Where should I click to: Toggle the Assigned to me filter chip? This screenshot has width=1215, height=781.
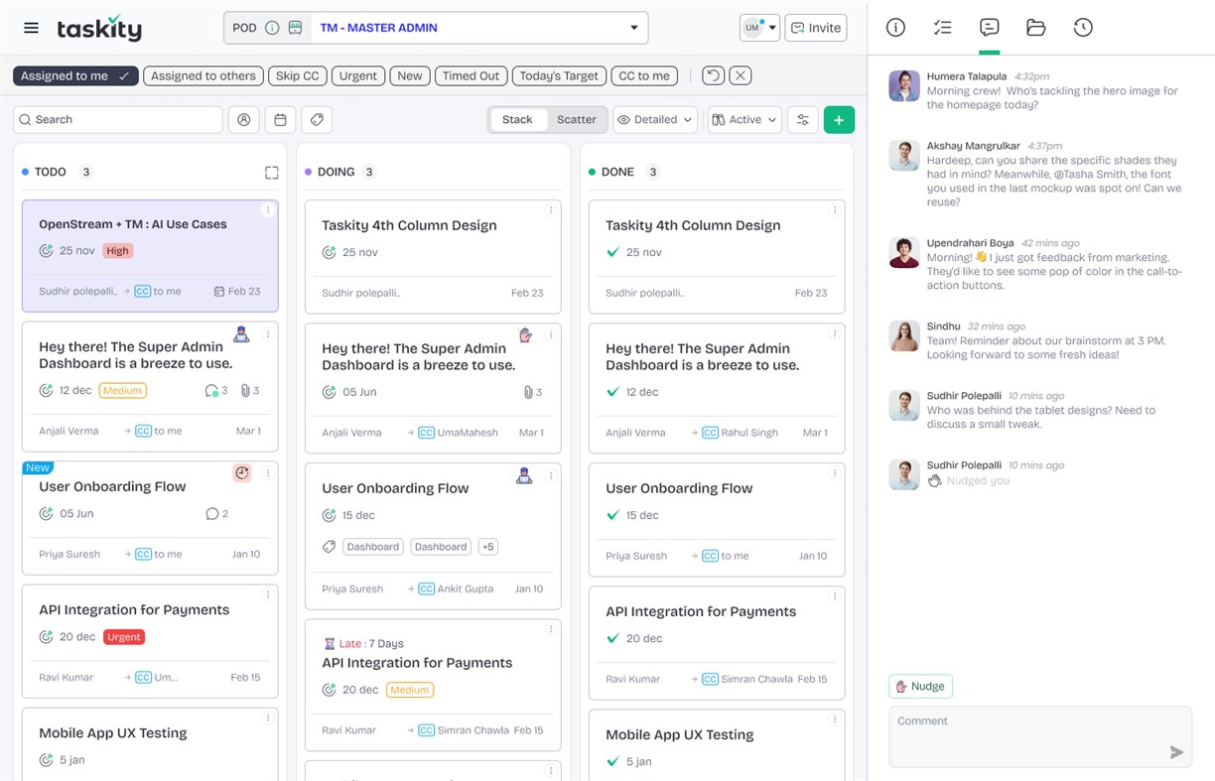[x=75, y=75]
